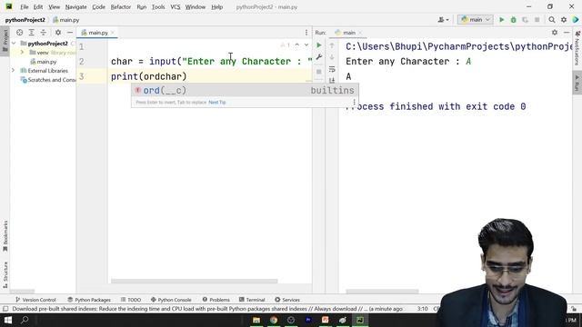This screenshot has width=582, height=327.
Task: Close the main.py editor tab
Action: [x=113, y=33]
